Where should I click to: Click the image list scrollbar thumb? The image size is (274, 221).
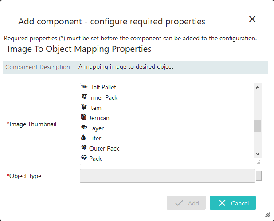click(258, 126)
